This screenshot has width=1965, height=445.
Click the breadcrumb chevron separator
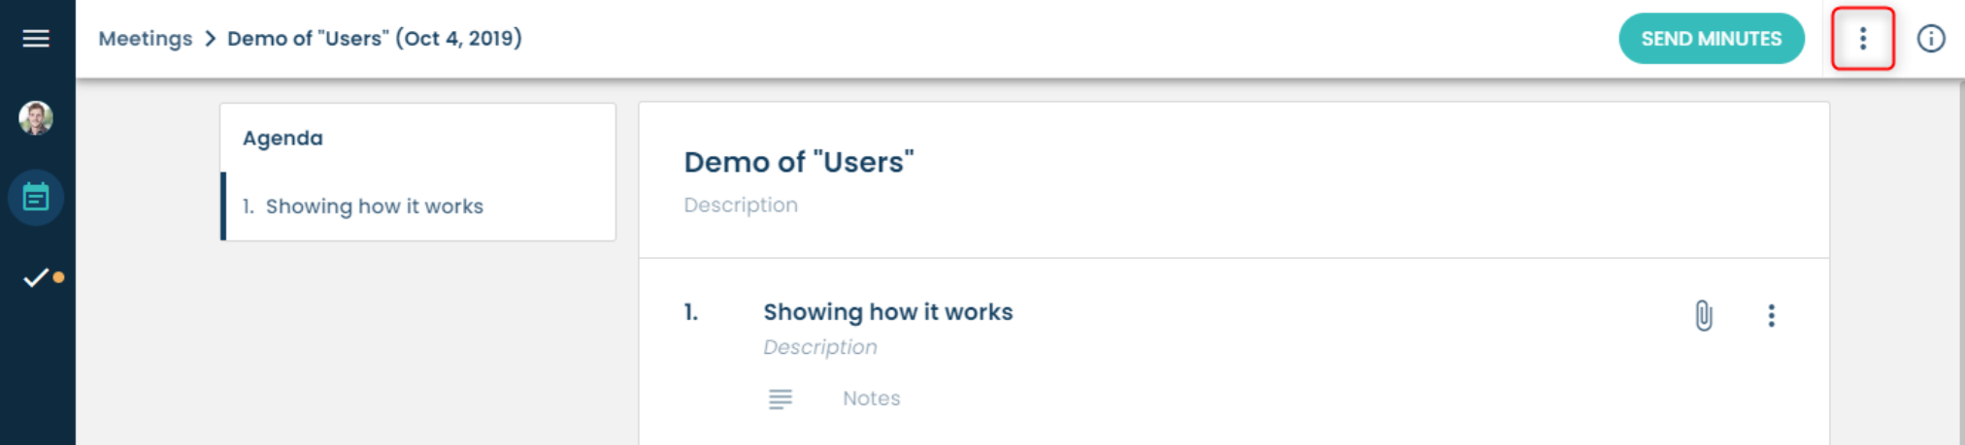tap(210, 39)
